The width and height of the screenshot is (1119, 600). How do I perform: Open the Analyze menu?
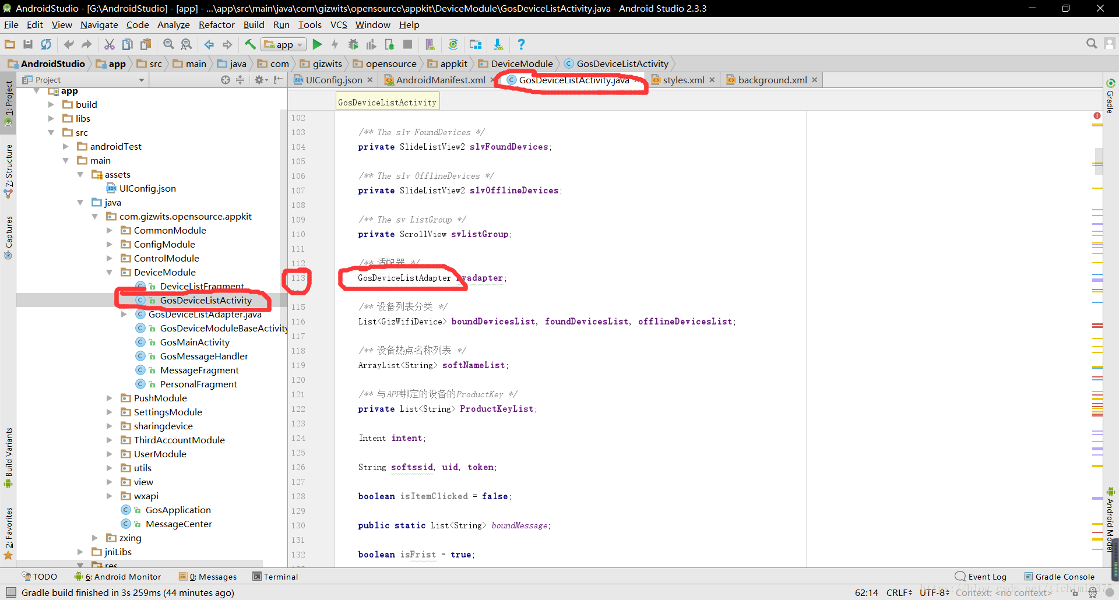pos(174,24)
